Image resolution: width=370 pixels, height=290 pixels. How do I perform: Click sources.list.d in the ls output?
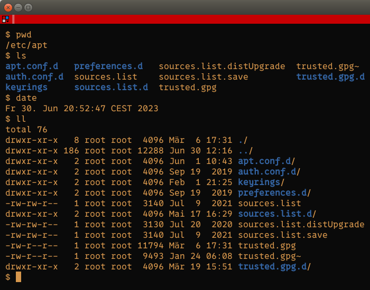click(x=111, y=88)
